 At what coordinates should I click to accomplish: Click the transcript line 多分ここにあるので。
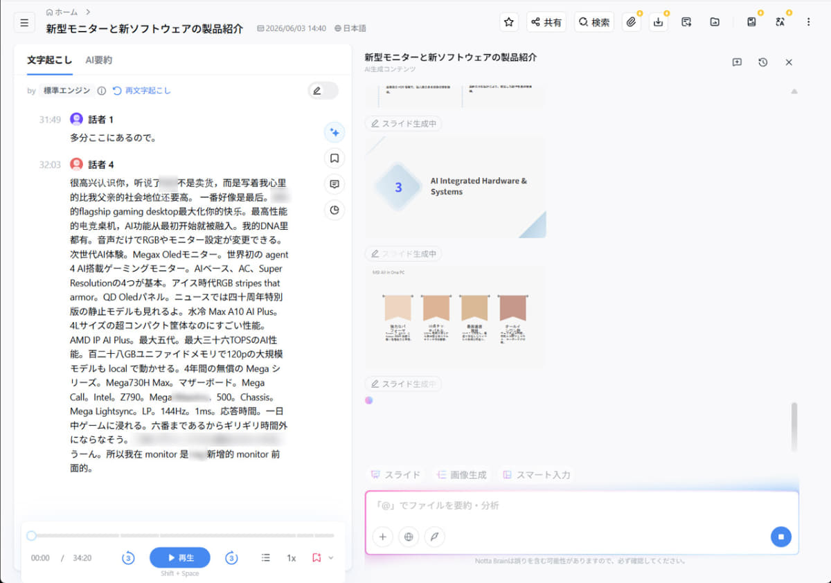pos(114,137)
